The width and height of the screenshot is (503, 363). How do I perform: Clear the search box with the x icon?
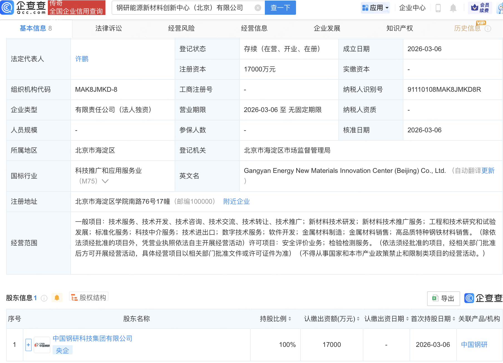(x=258, y=8)
